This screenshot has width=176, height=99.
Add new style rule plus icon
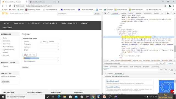[169, 70]
